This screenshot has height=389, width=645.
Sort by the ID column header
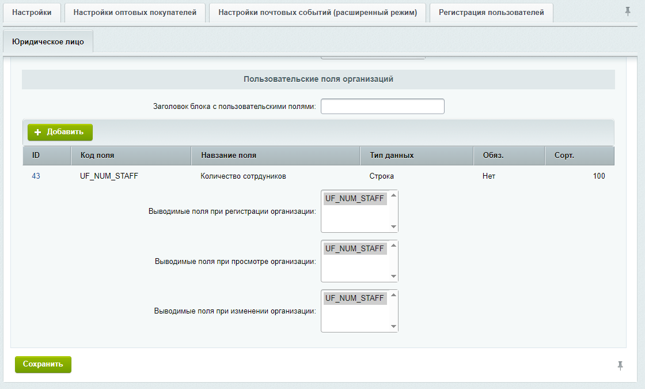click(x=47, y=156)
